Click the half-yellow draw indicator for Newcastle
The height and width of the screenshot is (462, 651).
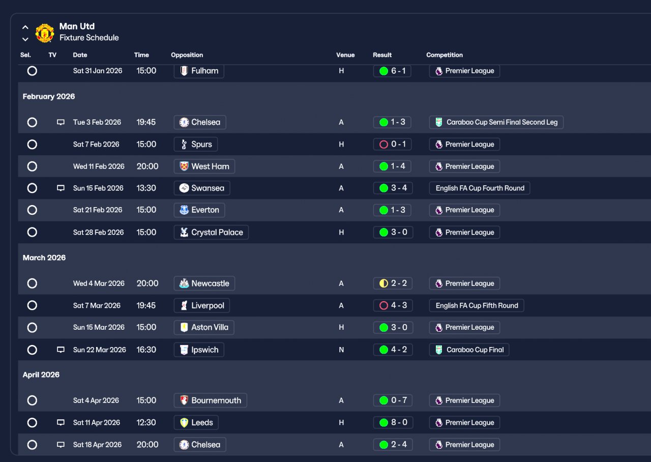(383, 283)
